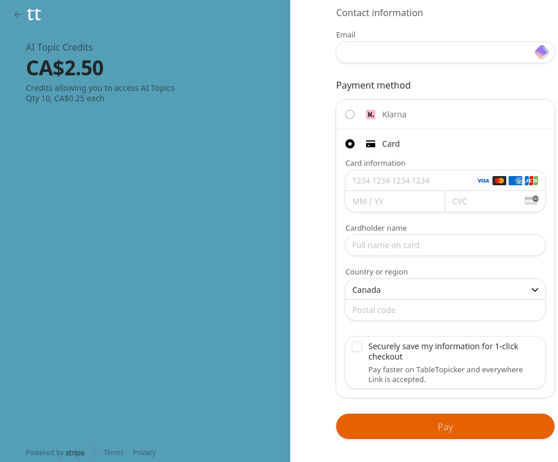
Task: Click the American Express brand icon
Action: tap(515, 181)
